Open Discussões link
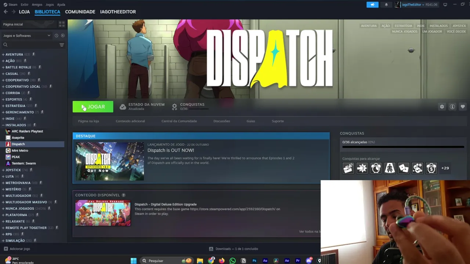The height and width of the screenshot is (264, 470). (x=222, y=121)
